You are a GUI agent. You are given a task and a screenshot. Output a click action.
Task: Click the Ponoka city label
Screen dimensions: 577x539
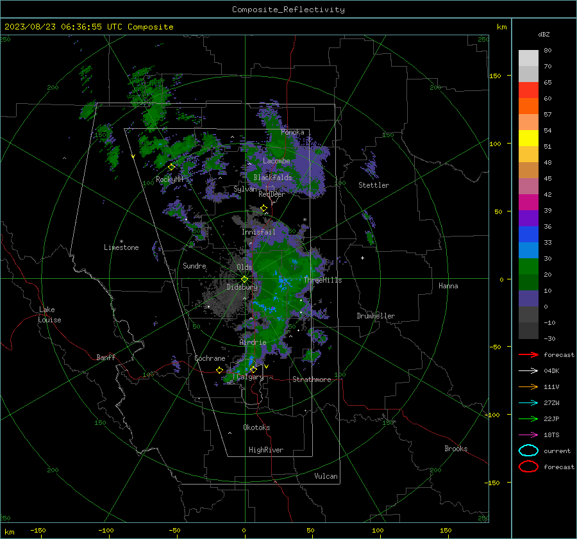292,132
